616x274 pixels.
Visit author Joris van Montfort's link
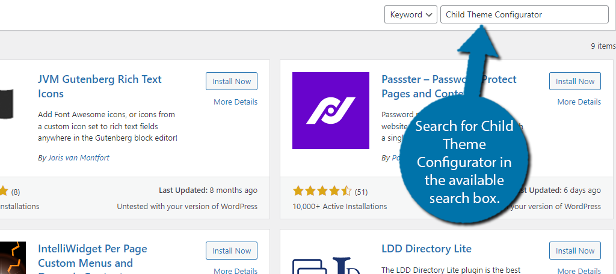click(79, 158)
